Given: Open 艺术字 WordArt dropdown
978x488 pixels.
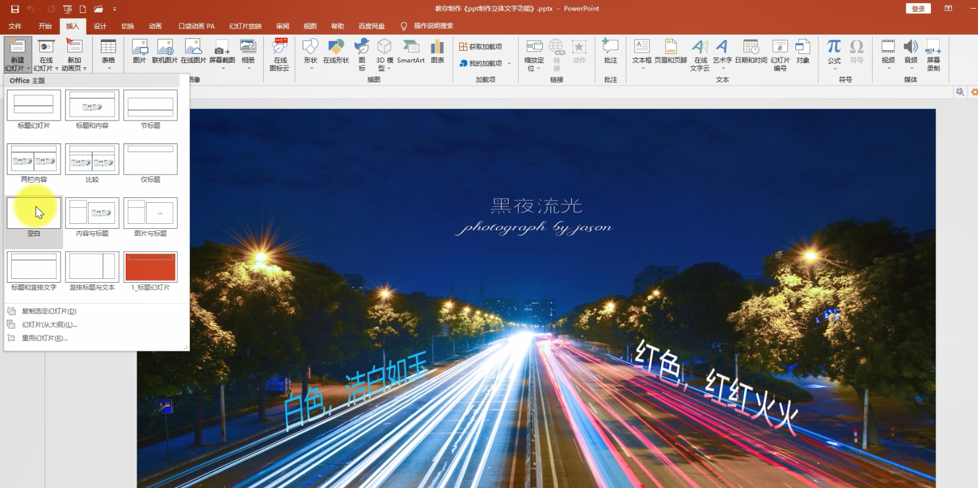Looking at the screenshot, I should pyautogui.click(x=722, y=54).
